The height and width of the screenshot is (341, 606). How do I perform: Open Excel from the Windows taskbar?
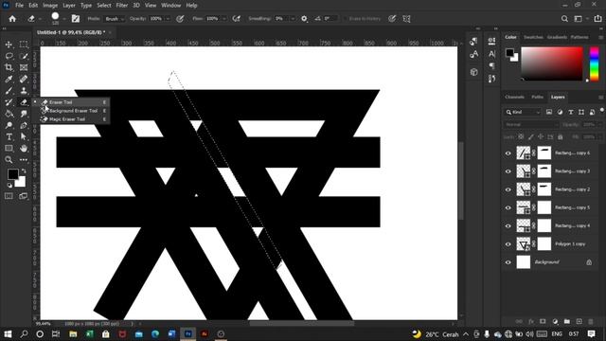point(90,334)
